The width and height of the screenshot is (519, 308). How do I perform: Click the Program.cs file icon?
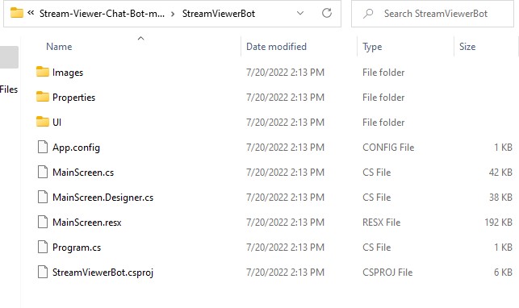42,248
